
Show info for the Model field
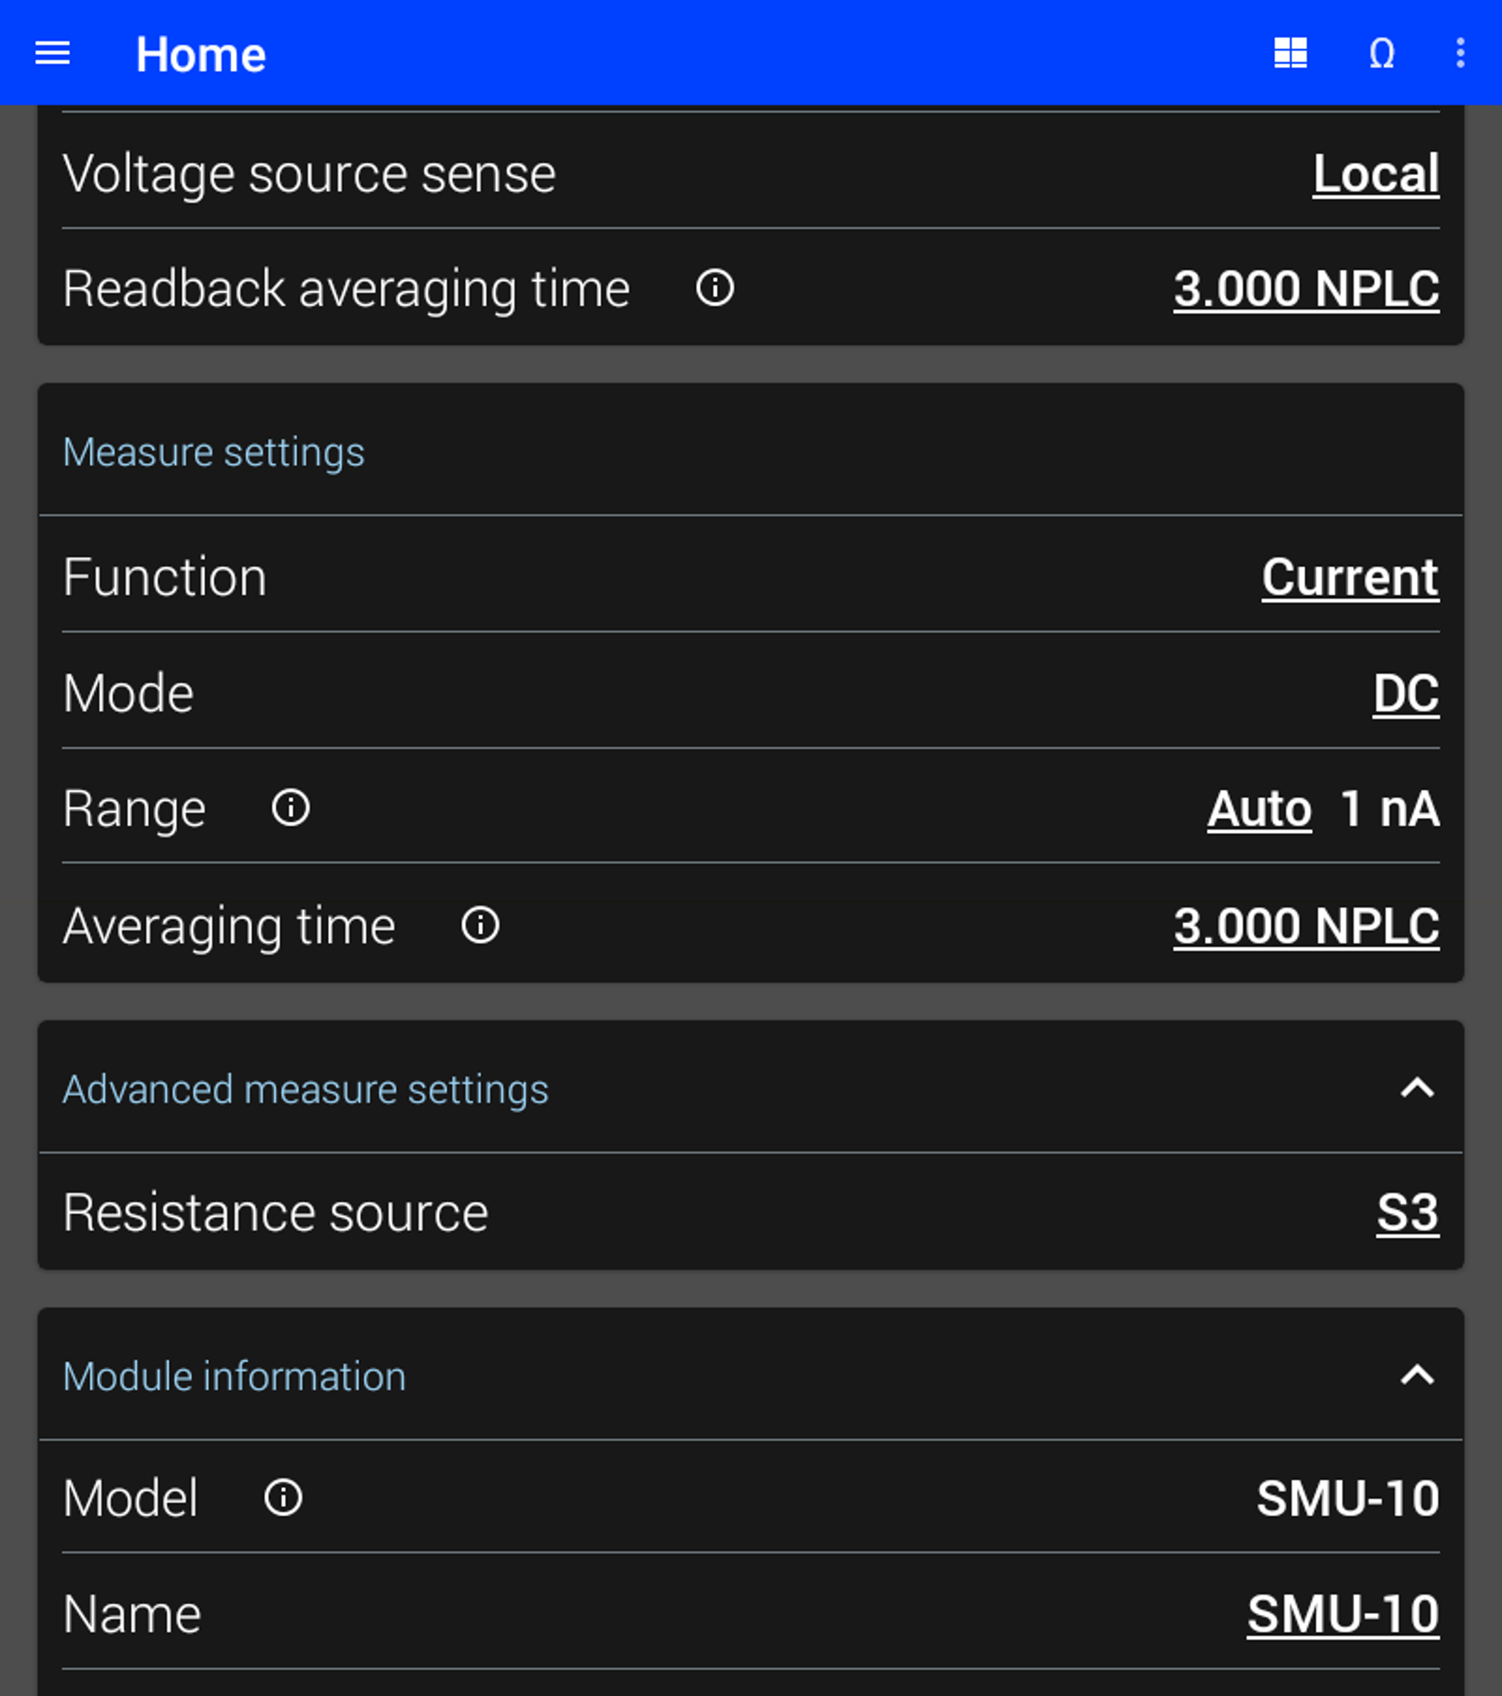[283, 1498]
